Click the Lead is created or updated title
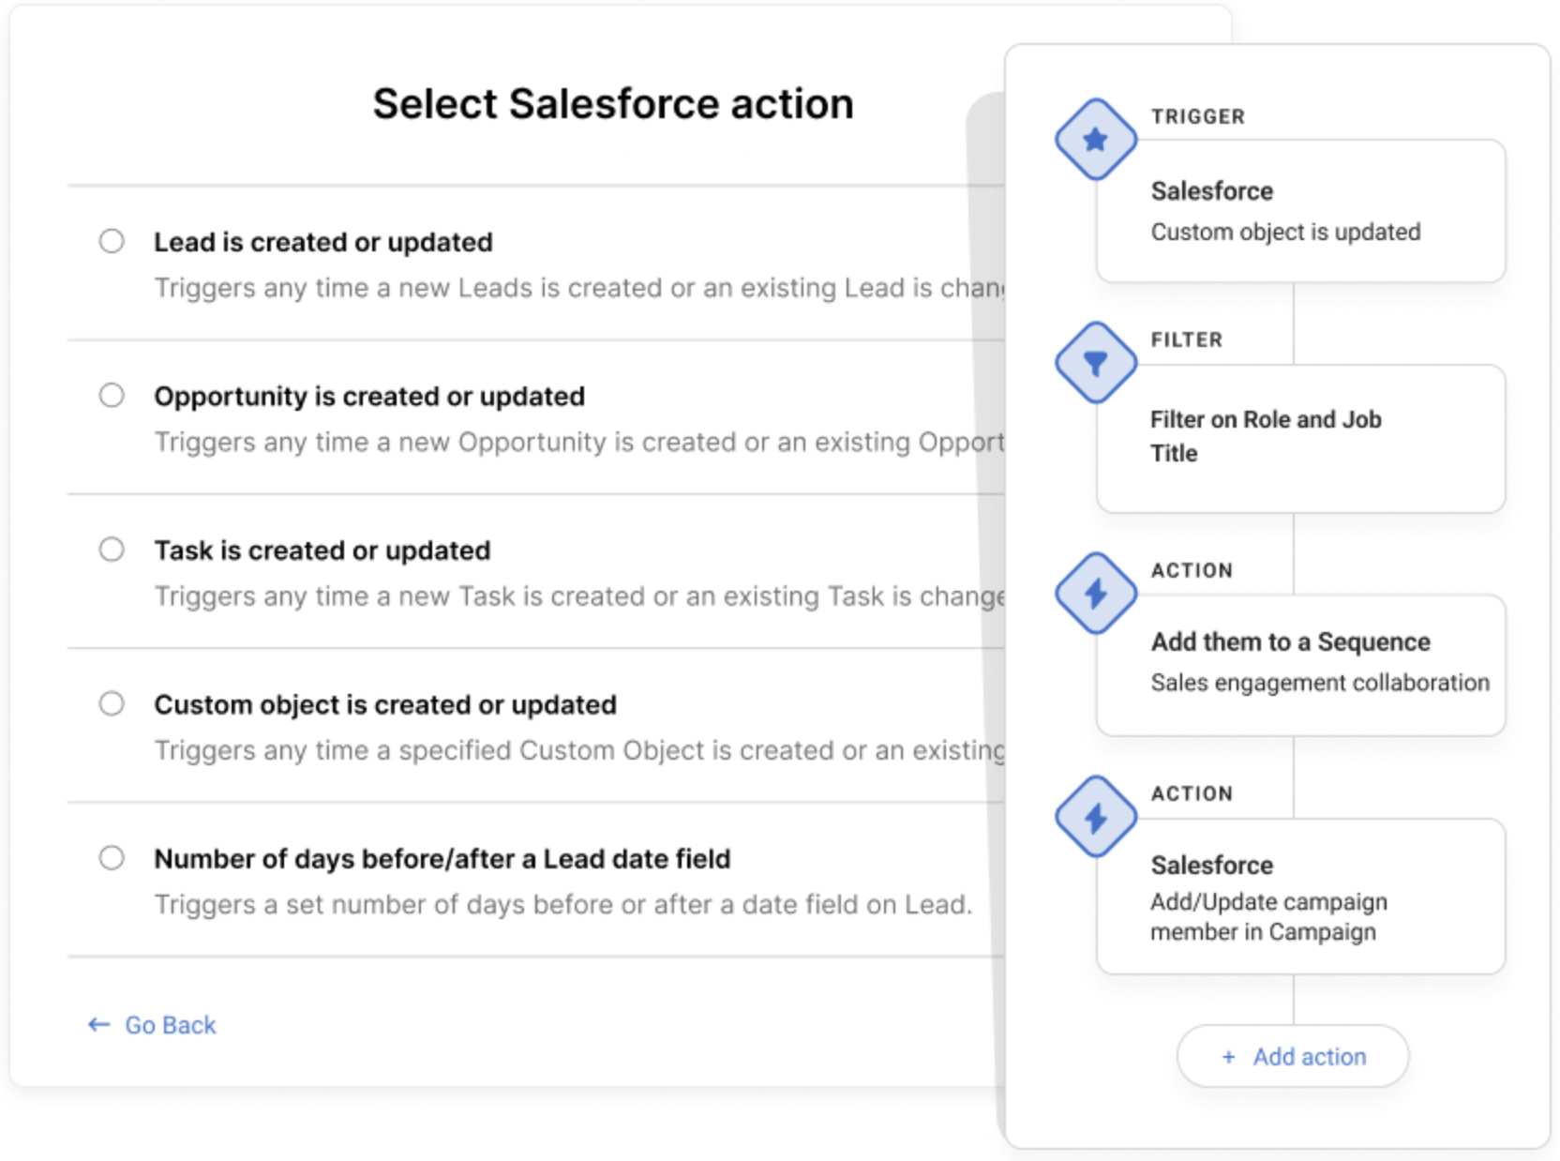1560x1161 pixels. [322, 242]
